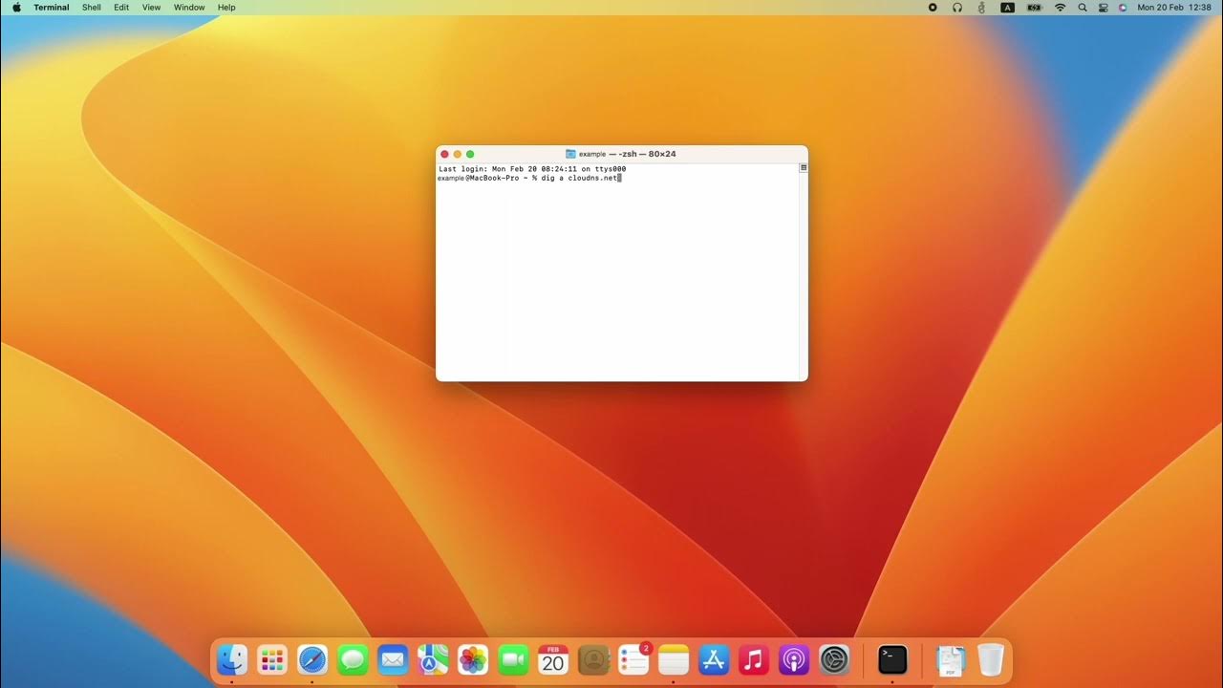
Task: Open Podcasts from the Dock
Action: [x=794, y=659]
